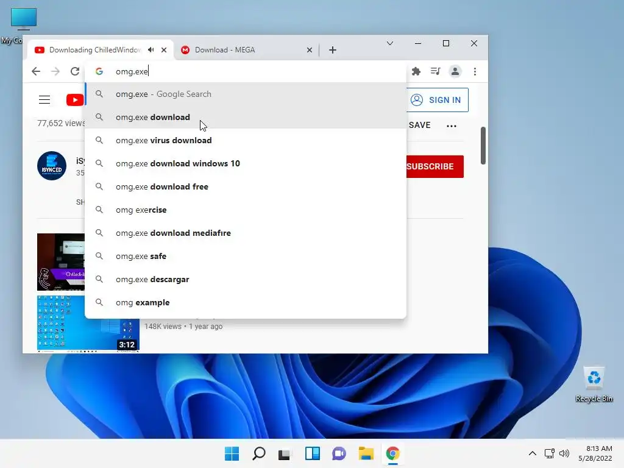Image resolution: width=624 pixels, height=468 pixels.
Task: Click the red SUBSCRIBE button
Action: click(435, 166)
